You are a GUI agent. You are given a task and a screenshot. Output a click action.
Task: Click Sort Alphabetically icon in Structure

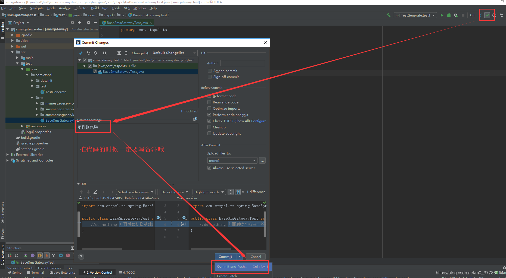[17, 255]
